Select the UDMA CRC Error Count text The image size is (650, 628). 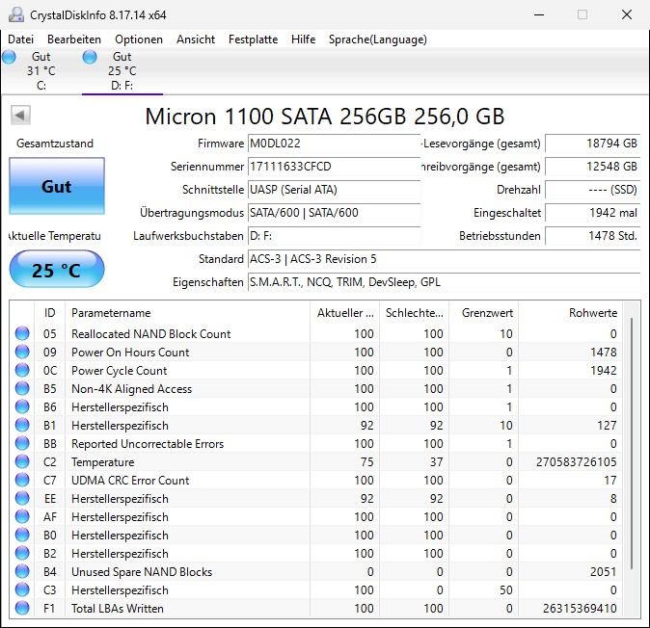coord(130,481)
